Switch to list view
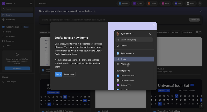The image size is (207, 112). [x=200, y=32]
